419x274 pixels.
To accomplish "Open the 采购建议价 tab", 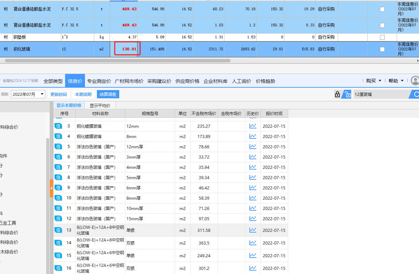I will [159, 81].
